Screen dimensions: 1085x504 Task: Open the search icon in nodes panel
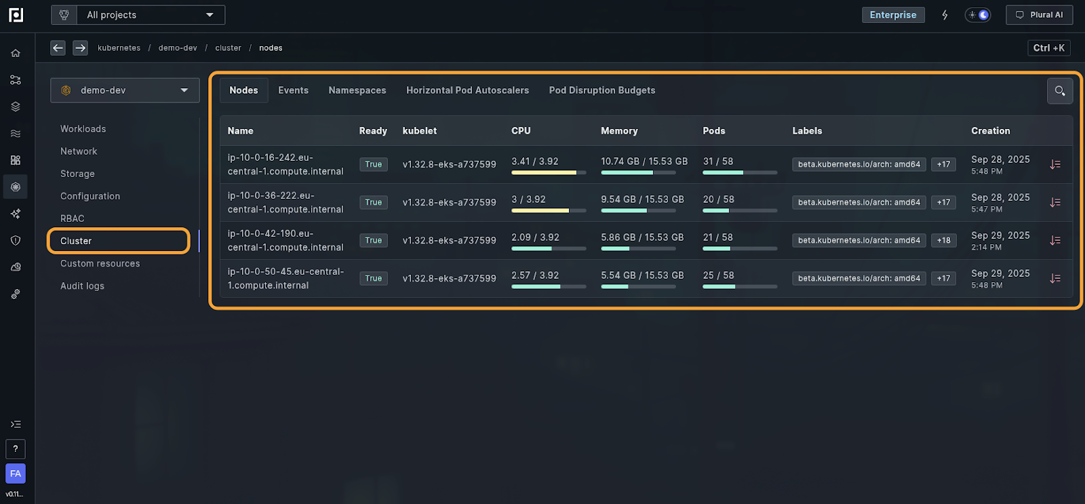[x=1059, y=91]
